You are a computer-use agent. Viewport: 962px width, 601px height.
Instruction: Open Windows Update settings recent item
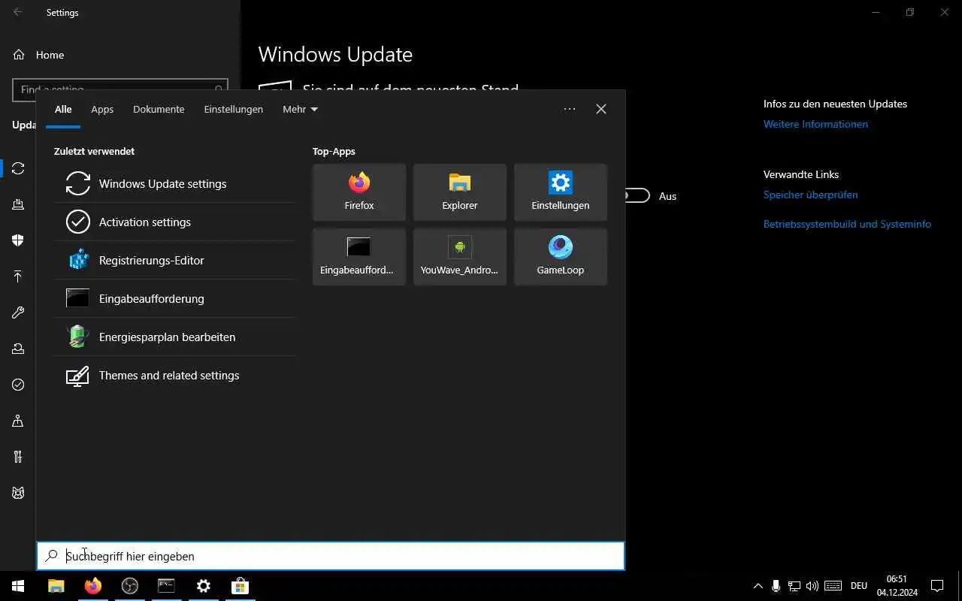174,183
